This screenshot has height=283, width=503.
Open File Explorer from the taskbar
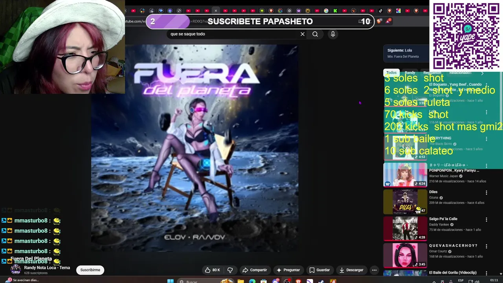[x=240, y=281]
